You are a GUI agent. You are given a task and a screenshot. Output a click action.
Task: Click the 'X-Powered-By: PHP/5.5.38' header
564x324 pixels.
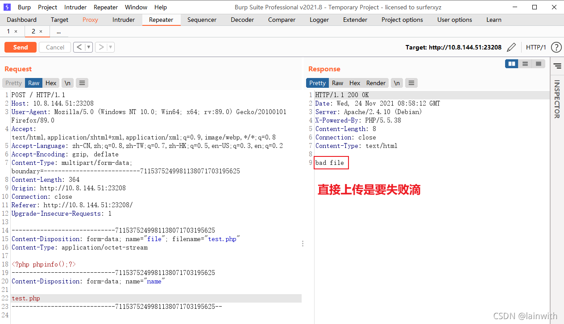click(x=358, y=120)
